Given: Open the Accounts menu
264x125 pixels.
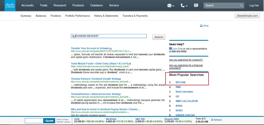Looking at the screenshot, I should coord(27,5).
